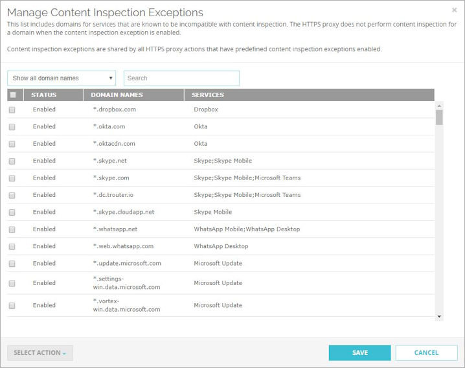This screenshot has width=465, height=368.
Task: Click Enabled status in *.dropbox.com row
Action: tap(44, 109)
